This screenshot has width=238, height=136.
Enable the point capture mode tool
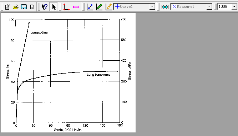(90, 7)
